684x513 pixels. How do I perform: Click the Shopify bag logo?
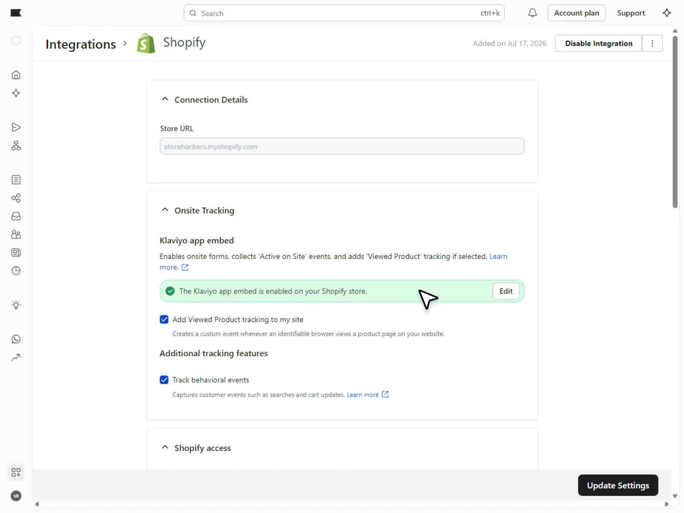(146, 43)
